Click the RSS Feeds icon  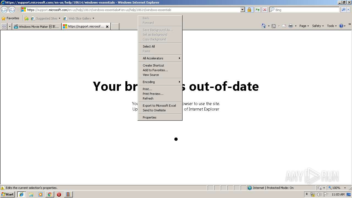click(274, 26)
